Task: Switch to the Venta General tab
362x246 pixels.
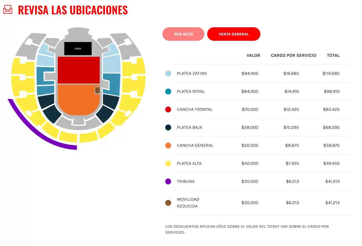Action: pos(234,34)
